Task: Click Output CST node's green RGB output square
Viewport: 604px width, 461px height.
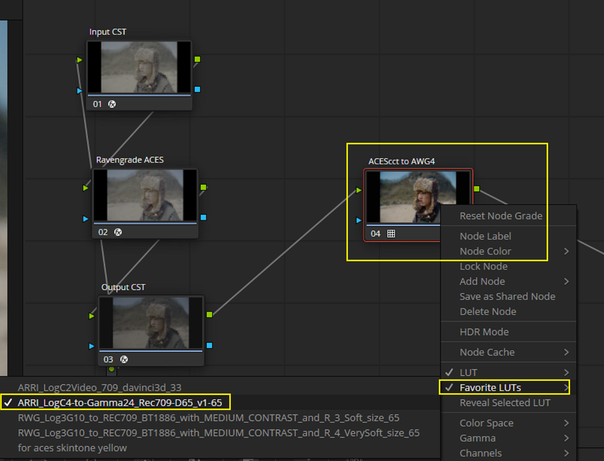Action: pos(210,315)
